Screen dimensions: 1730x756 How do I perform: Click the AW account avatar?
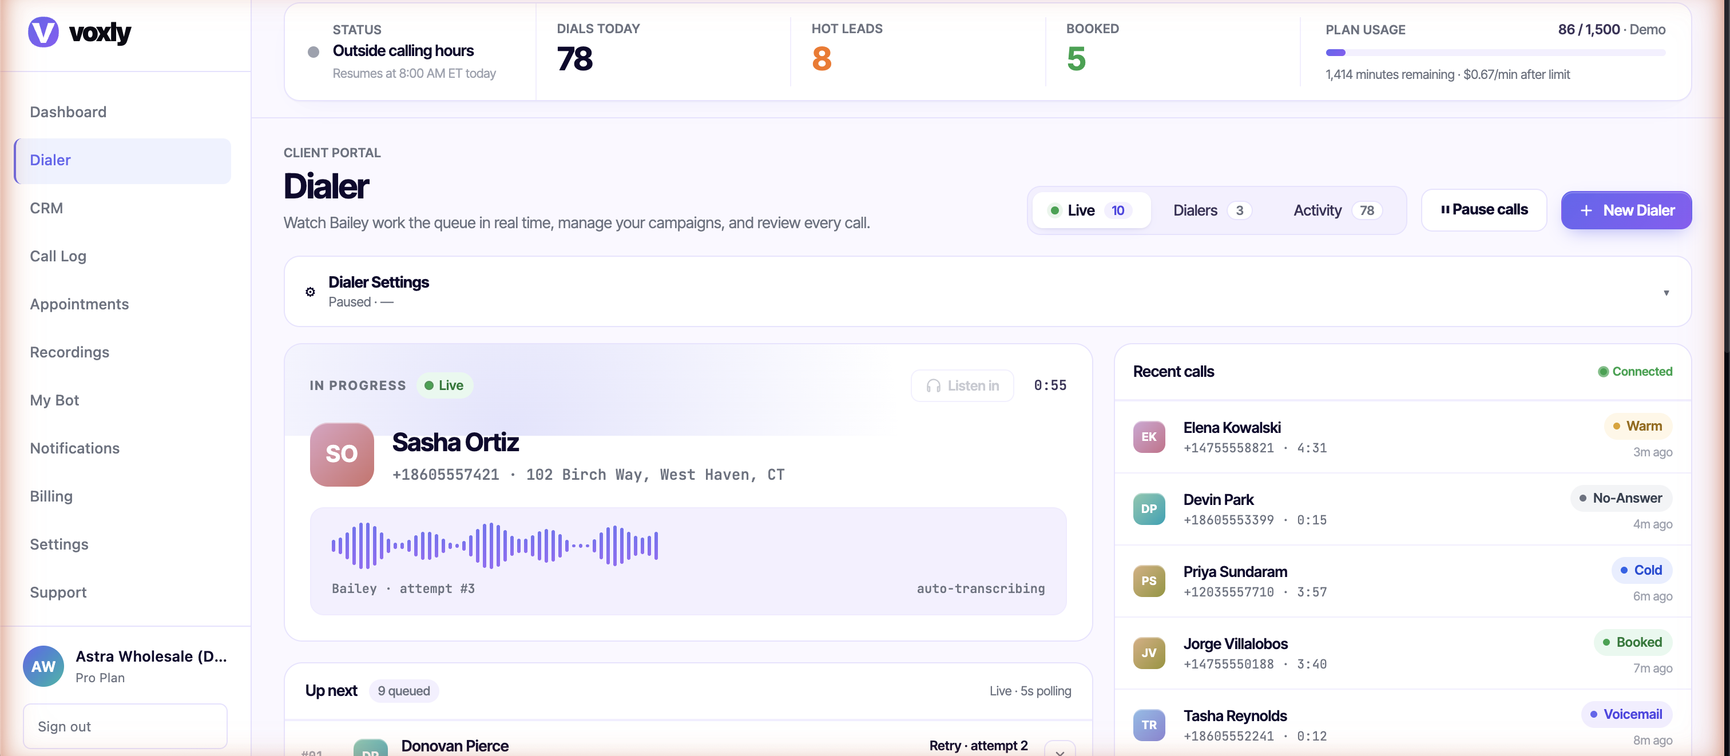tap(43, 666)
